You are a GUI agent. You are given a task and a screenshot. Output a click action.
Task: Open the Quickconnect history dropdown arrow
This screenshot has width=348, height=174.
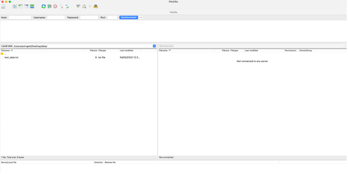141,18
